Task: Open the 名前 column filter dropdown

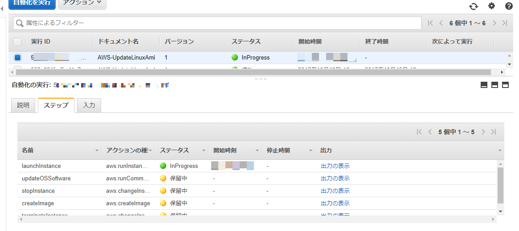Action: [x=97, y=151]
